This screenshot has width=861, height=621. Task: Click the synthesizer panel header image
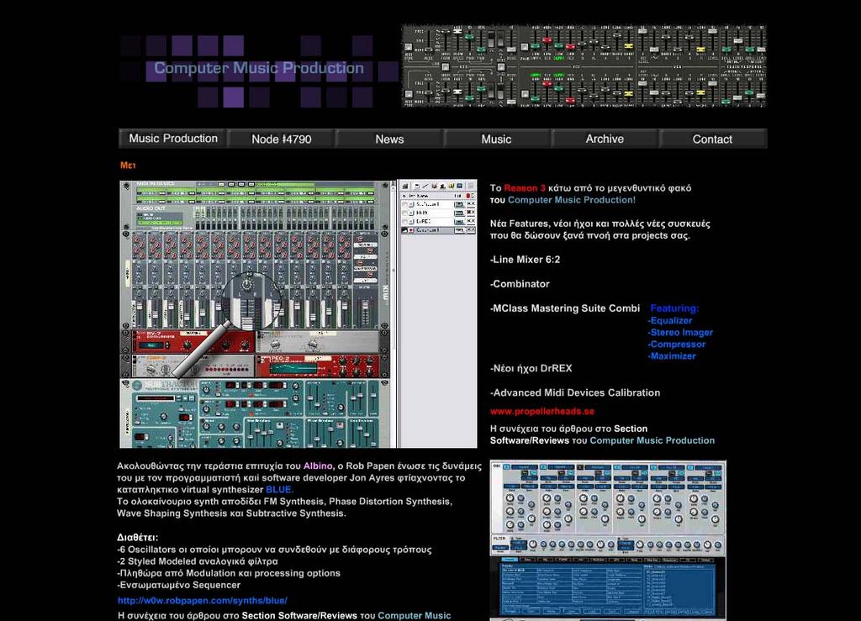(x=584, y=66)
